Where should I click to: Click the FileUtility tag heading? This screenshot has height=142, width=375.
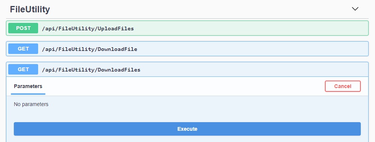[30, 9]
